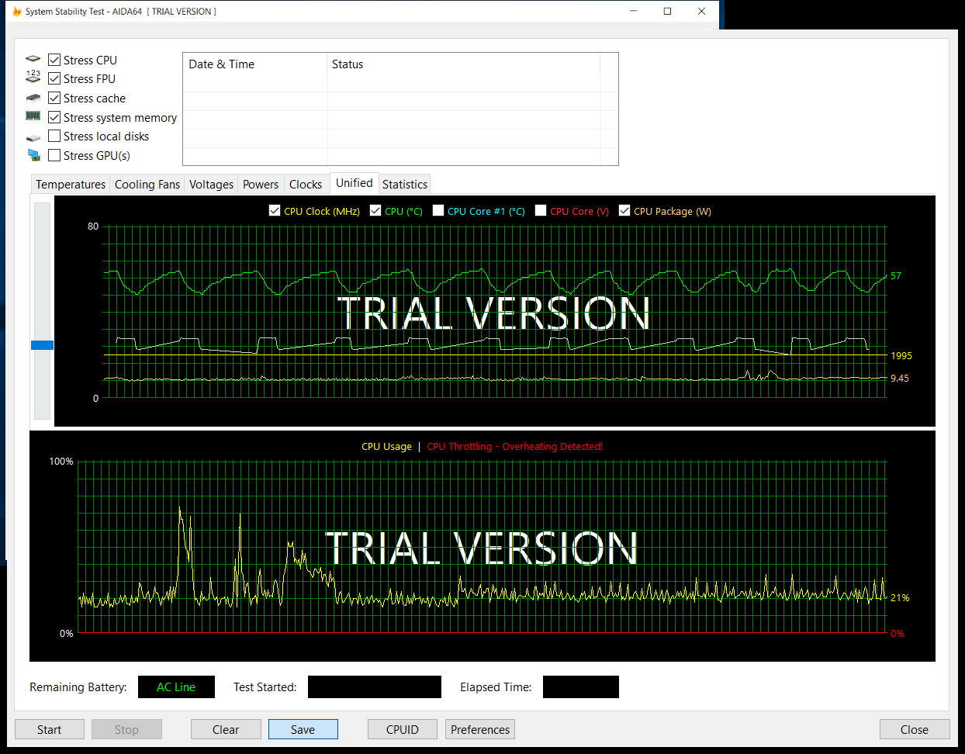This screenshot has width=965, height=754.
Task: Click the 57 temperature value label
Action: click(x=896, y=276)
